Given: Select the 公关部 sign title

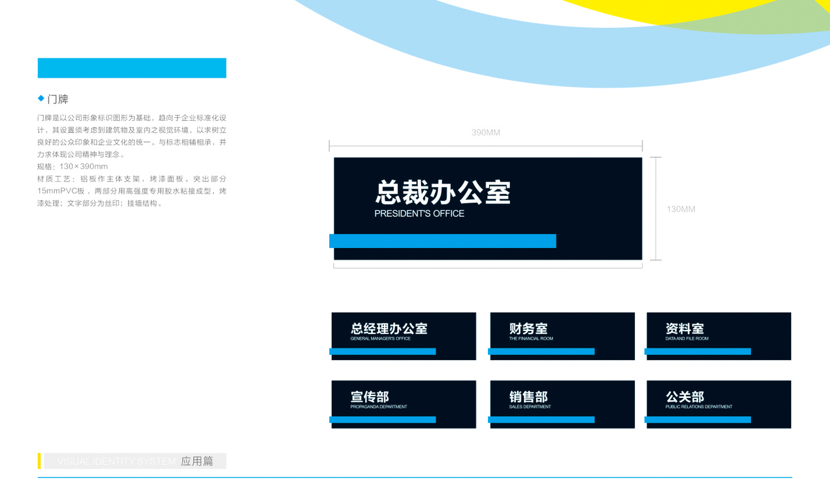Looking at the screenshot, I should 685,397.
